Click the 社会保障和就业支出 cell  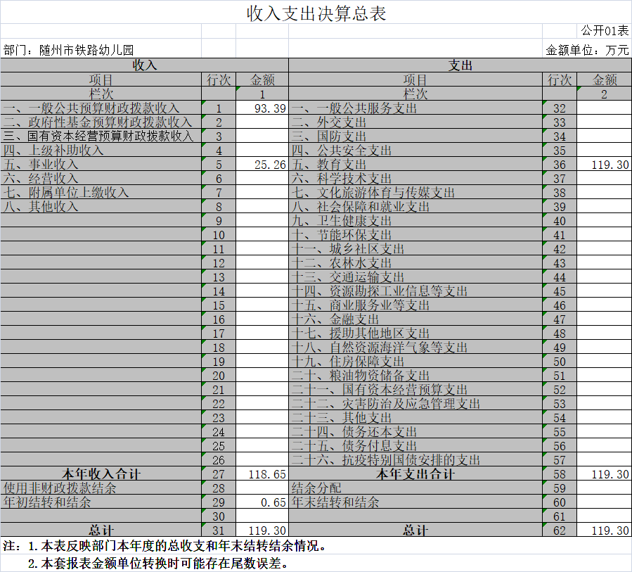(x=415, y=207)
